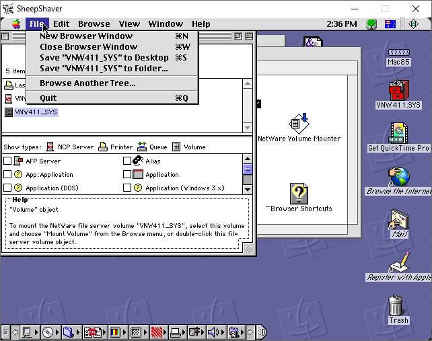Click the browser window zoom box
This screenshot has width=432, height=341.
[238, 36]
